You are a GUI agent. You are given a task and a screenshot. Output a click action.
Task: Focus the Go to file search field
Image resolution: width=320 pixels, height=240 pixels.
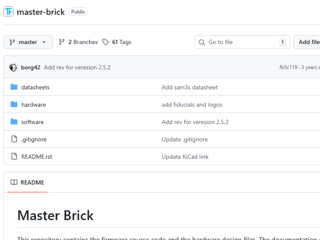242,42
